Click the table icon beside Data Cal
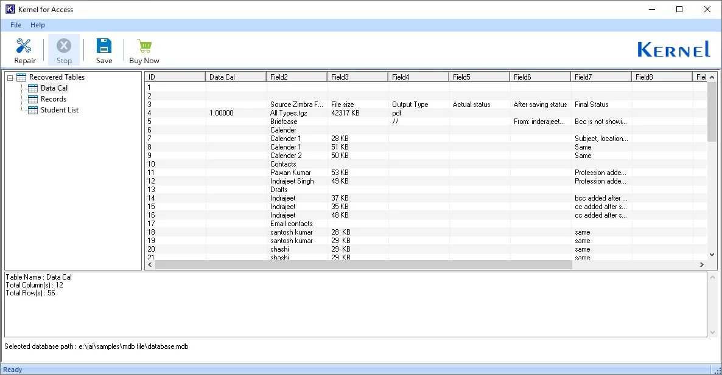The image size is (722, 375). tap(32, 88)
